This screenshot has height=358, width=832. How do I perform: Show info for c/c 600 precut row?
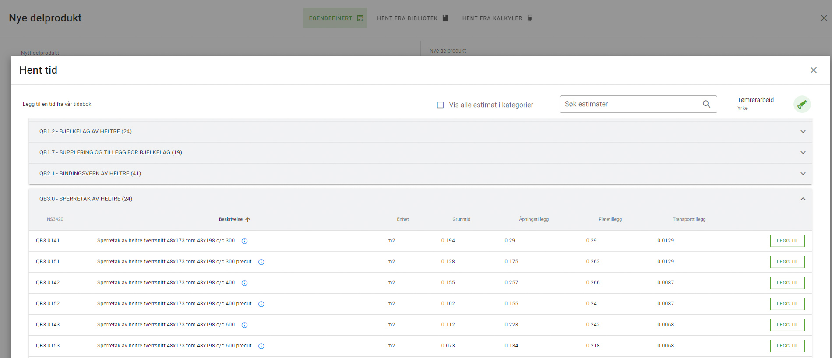(x=261, y=346)
